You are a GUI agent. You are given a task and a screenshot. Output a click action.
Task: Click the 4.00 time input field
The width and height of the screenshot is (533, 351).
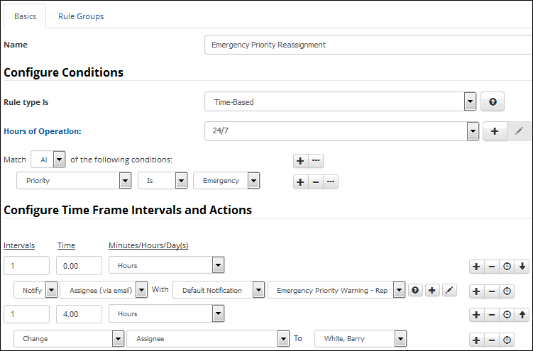(x=79, y=314)
